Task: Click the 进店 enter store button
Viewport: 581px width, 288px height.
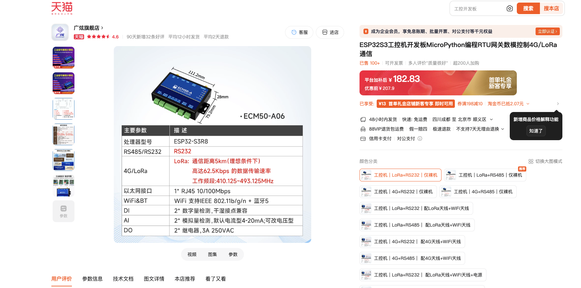Action: 330,32
